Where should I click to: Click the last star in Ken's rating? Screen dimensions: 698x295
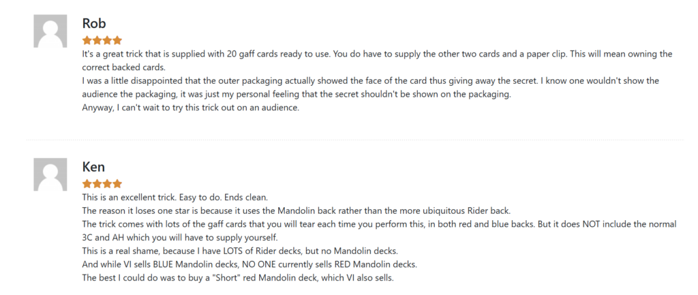click(117, 184)
